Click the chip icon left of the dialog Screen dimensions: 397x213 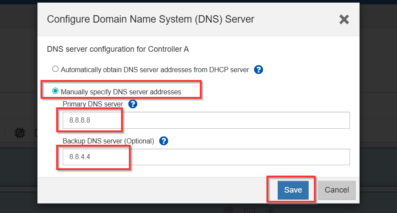(19, 133)
